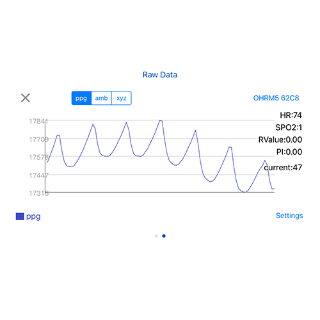
Task: Tap the SPO2:1 readout
Action: pyautogui.click(x=289, y=127)
